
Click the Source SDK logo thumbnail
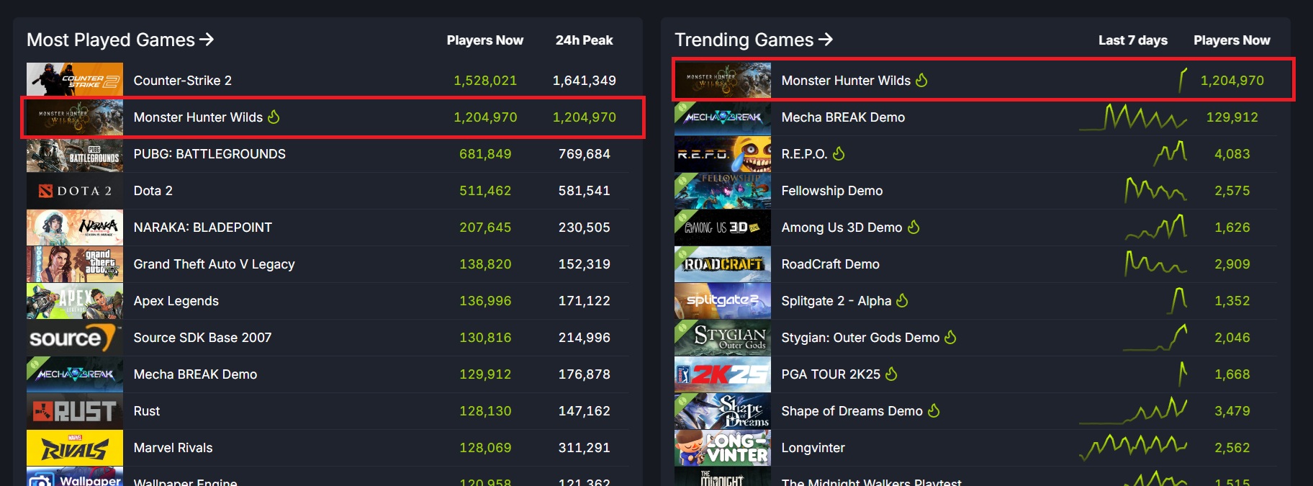(x=75, y=337)
